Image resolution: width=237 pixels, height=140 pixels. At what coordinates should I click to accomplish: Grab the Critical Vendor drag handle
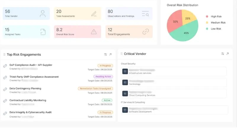point(121,54)
